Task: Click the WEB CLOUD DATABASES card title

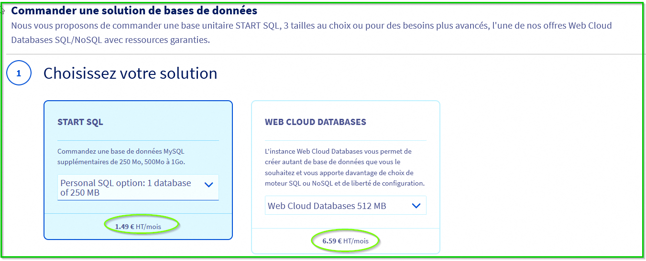Action: coord(315,122)
